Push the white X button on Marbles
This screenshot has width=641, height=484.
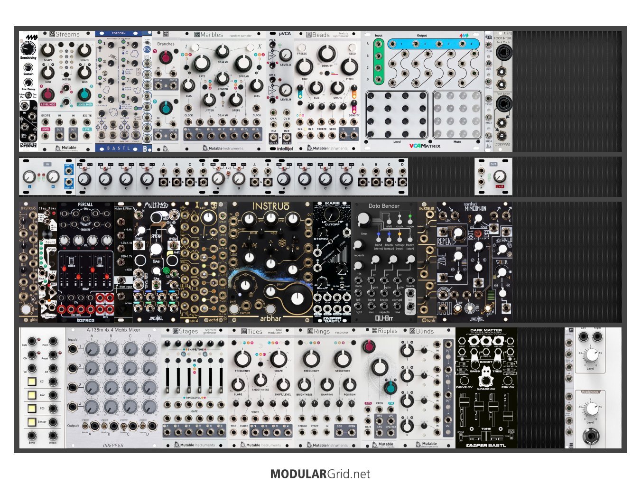250,47
